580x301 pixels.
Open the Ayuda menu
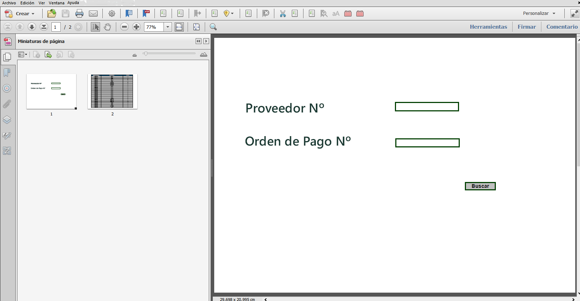coord(73,3)
